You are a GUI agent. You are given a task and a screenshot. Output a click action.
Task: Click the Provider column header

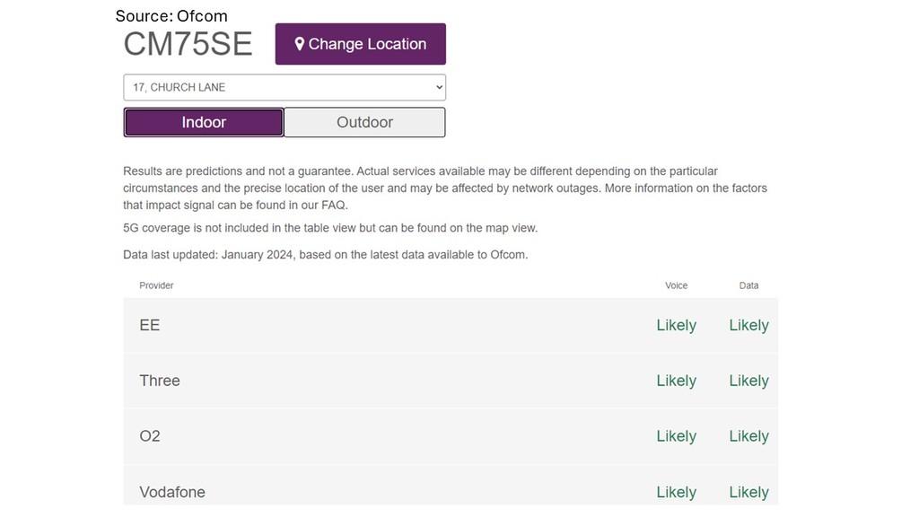point(156,285)
